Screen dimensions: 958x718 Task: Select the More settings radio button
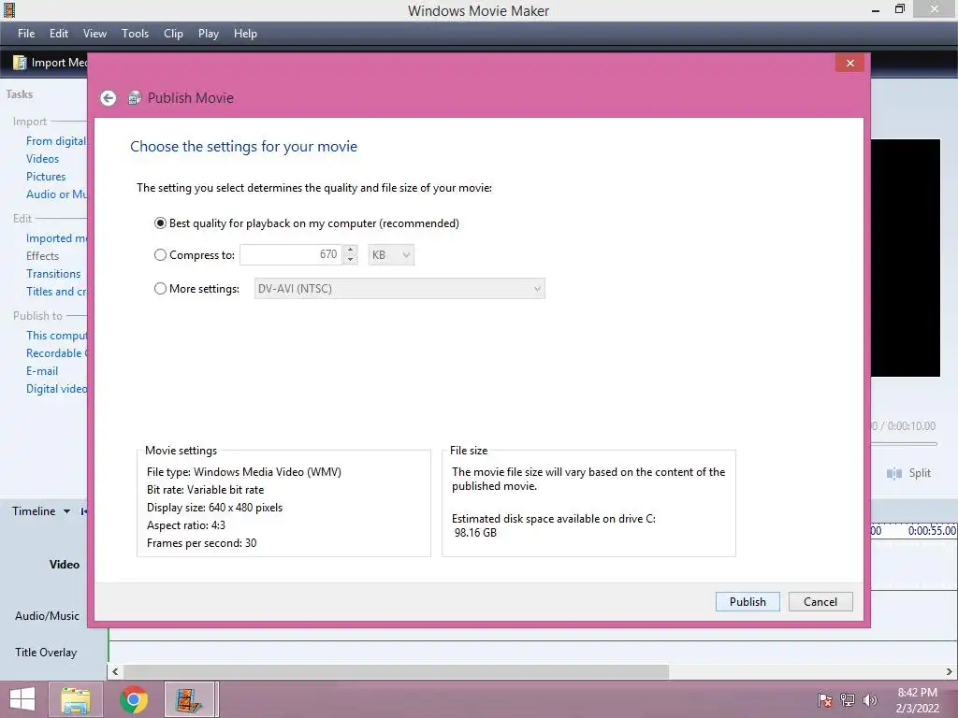160,289
